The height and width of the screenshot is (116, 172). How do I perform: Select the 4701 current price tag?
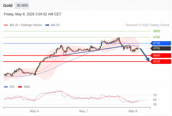pyautogui.click(x=161, y=48)
